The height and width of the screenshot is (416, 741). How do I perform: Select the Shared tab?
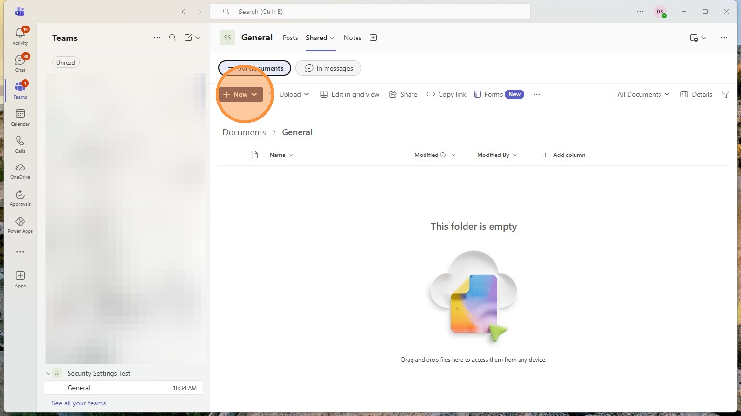[x=316, y=38]
